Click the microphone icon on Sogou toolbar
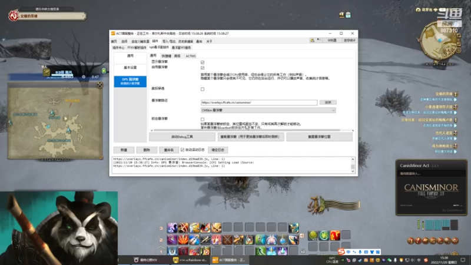 [360, 252]
